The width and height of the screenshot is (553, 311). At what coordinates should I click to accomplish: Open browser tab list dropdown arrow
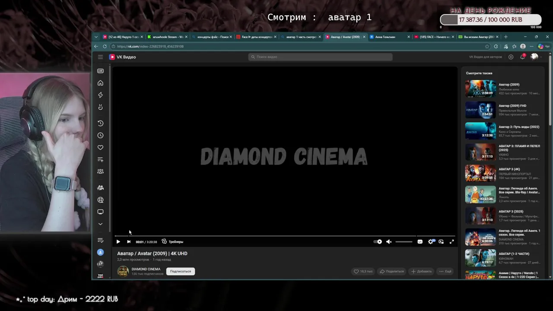click(x=96, y=37)
